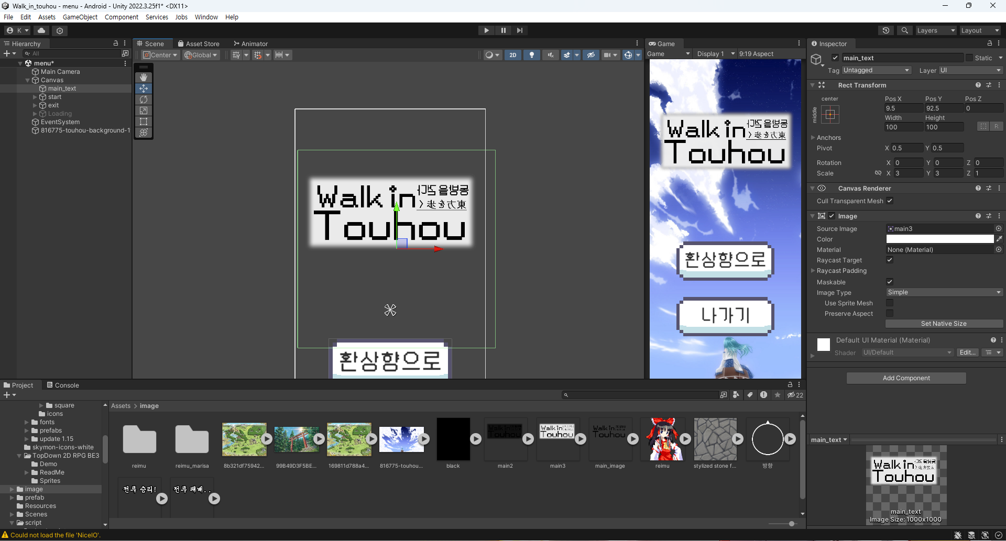Select the Rect tool
This screenshot has height=541, width=1006.
144,122
